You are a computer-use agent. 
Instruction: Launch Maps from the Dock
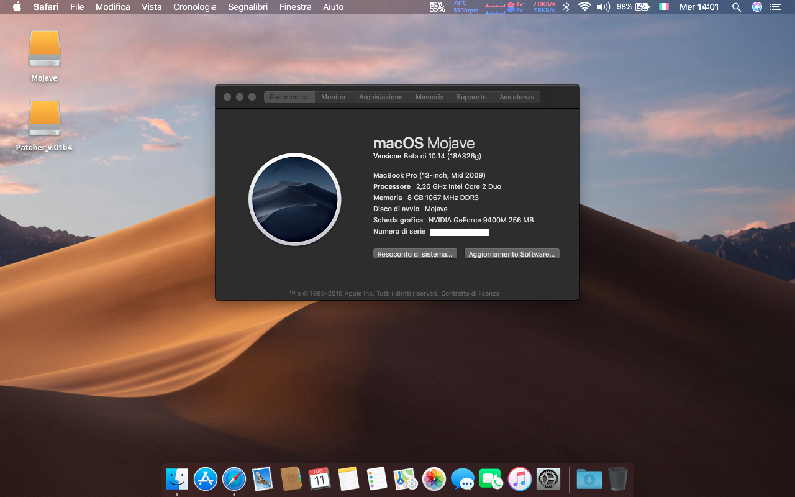(406, 479)
